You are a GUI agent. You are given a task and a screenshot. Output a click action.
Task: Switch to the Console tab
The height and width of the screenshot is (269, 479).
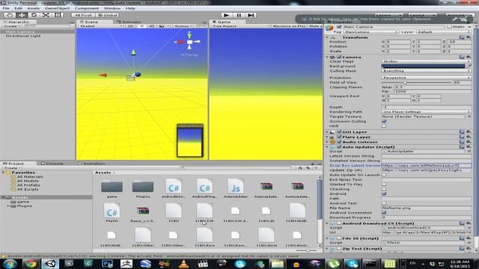tap(52, 164)
